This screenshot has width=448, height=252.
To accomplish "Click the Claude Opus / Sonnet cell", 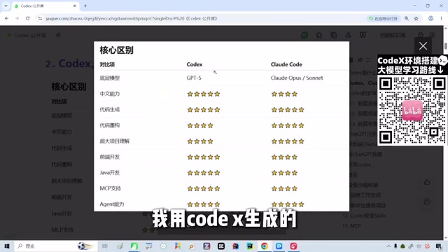I will click(x=297, y=78).
